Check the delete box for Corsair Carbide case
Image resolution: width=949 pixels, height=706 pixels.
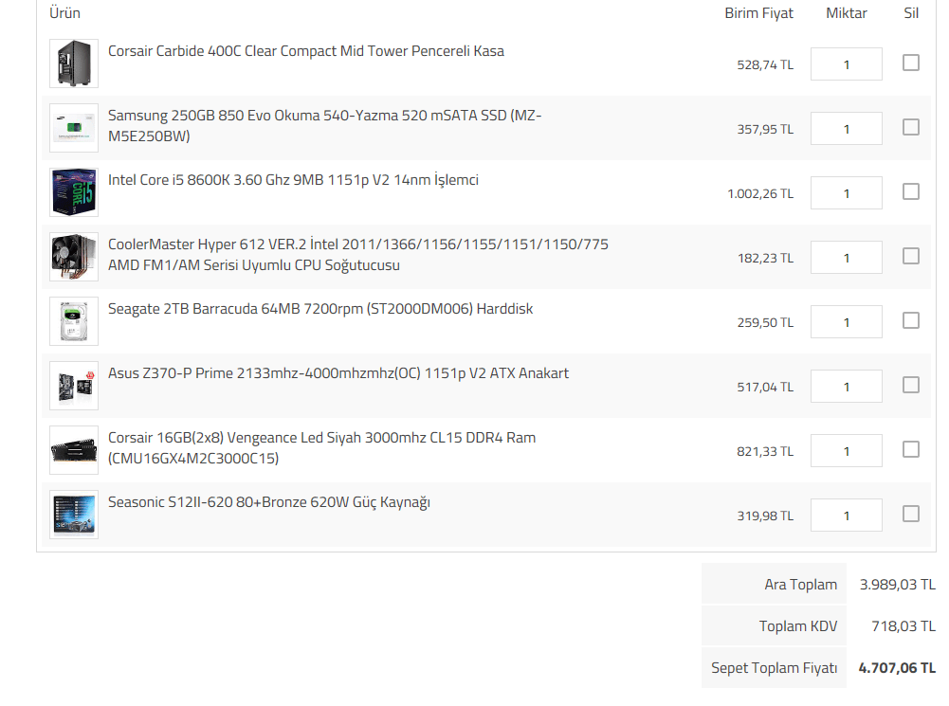tap(911, 63)
